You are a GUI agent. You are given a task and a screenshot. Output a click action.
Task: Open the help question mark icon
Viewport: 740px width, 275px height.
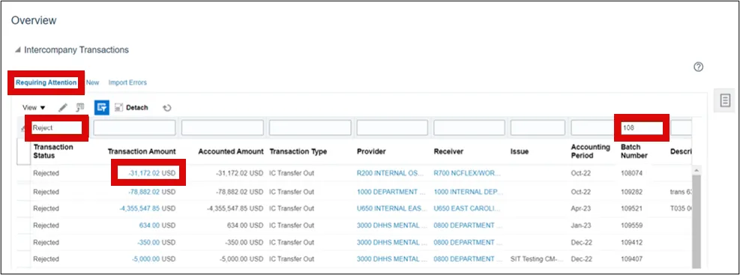tap(699, 67)
